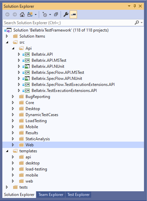Toggle the Preview Selected Items button
This screenshot has width=147, height=201.
73,14
